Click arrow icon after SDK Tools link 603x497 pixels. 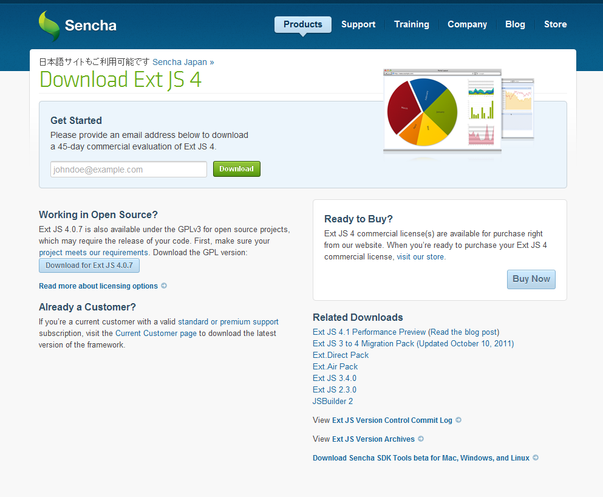(536, 458)
